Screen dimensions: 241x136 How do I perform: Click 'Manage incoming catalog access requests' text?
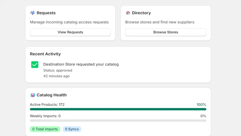tap(69, 22)
